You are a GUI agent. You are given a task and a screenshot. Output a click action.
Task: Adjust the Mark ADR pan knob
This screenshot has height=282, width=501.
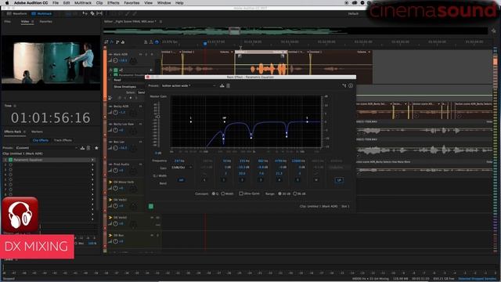[133, 61]
